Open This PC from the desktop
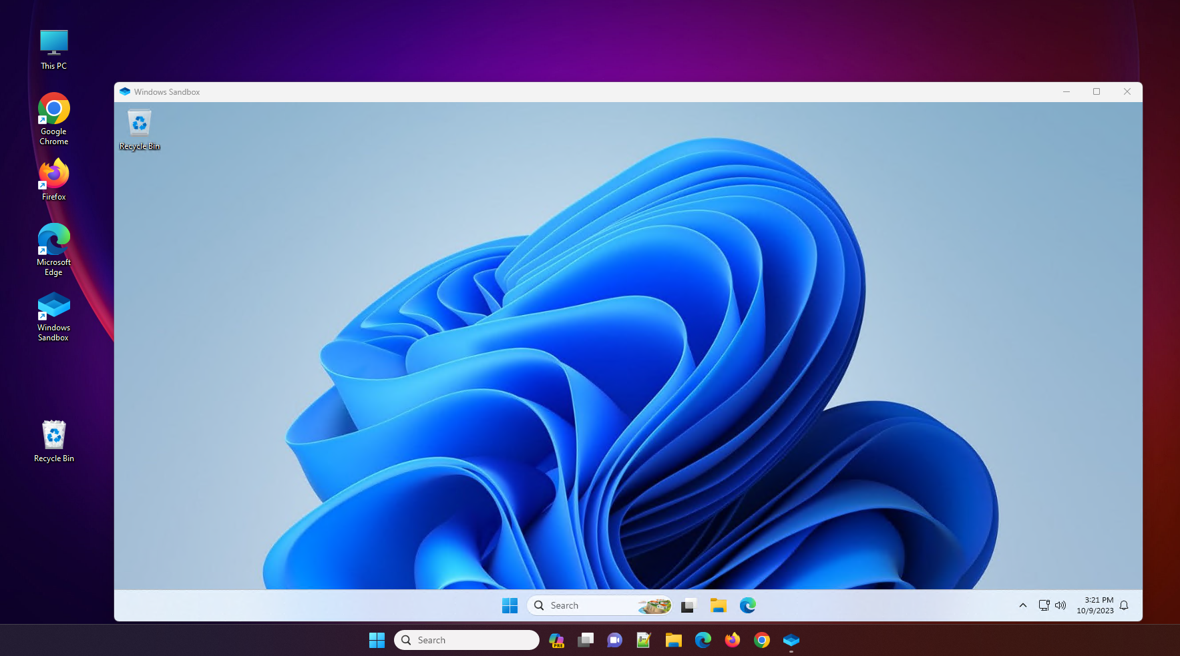This screenshot has height=656, width=1180. [53, 42]
